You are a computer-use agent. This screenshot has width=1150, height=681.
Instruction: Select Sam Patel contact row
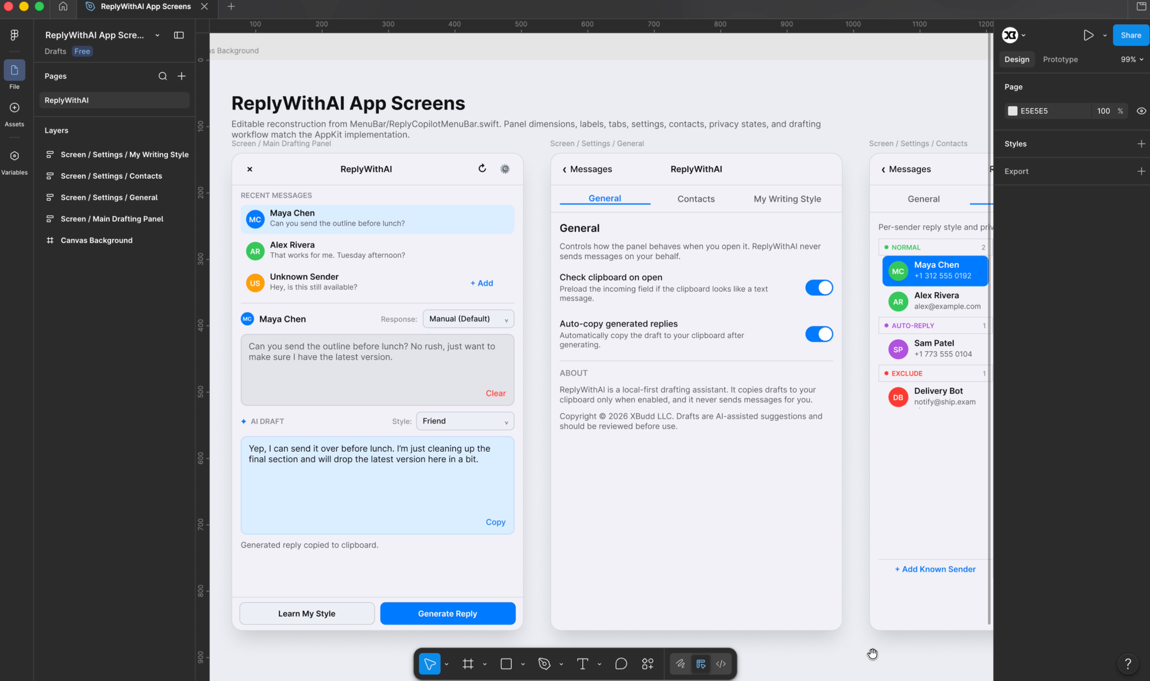coord(935,349)
